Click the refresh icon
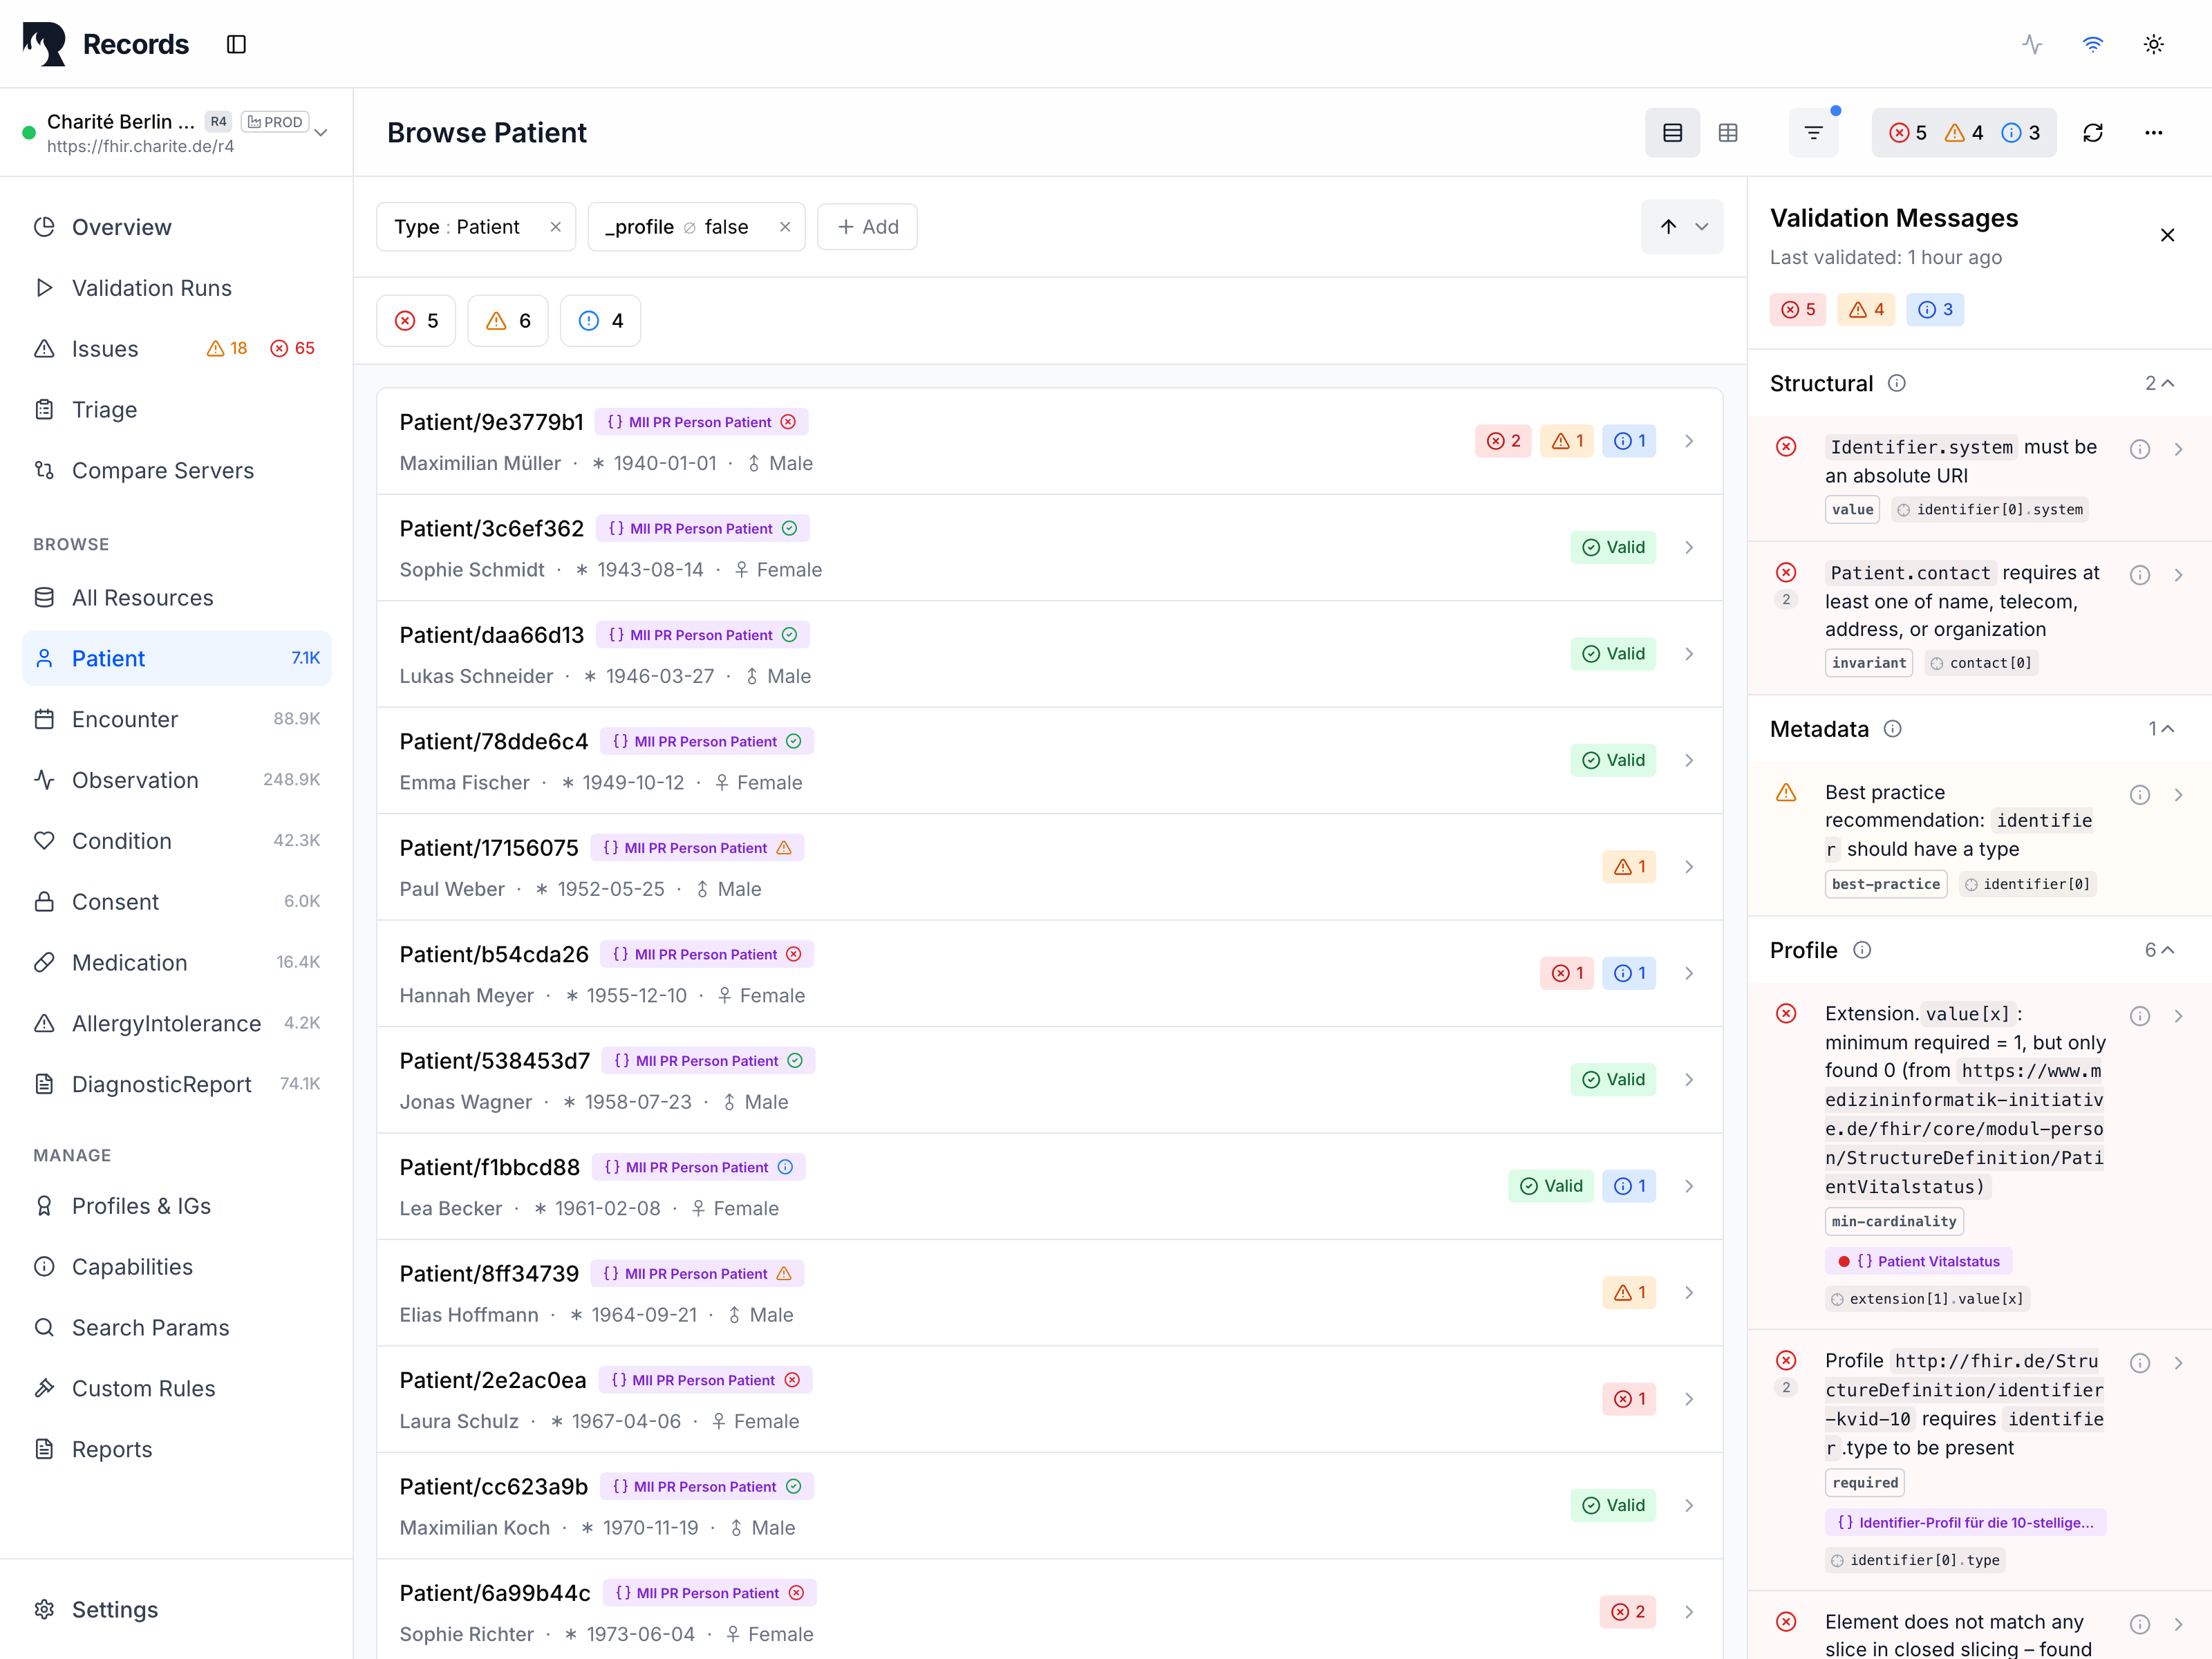 pyautogui.click(x=2093, y=133)
